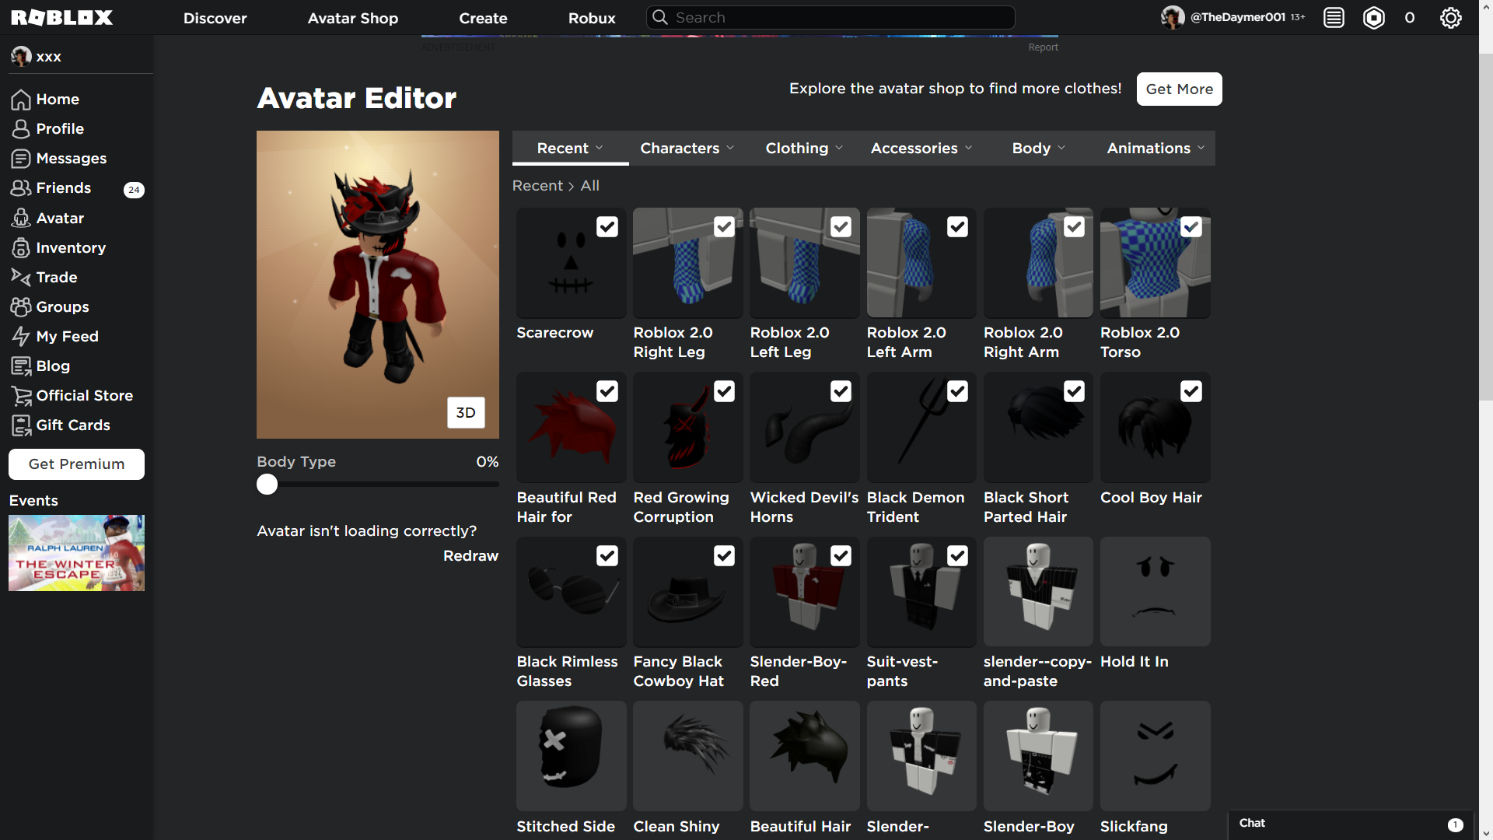The image size is (1493, 840).
Task: Select the Stitched Side head item
Action: pos(572,756)
